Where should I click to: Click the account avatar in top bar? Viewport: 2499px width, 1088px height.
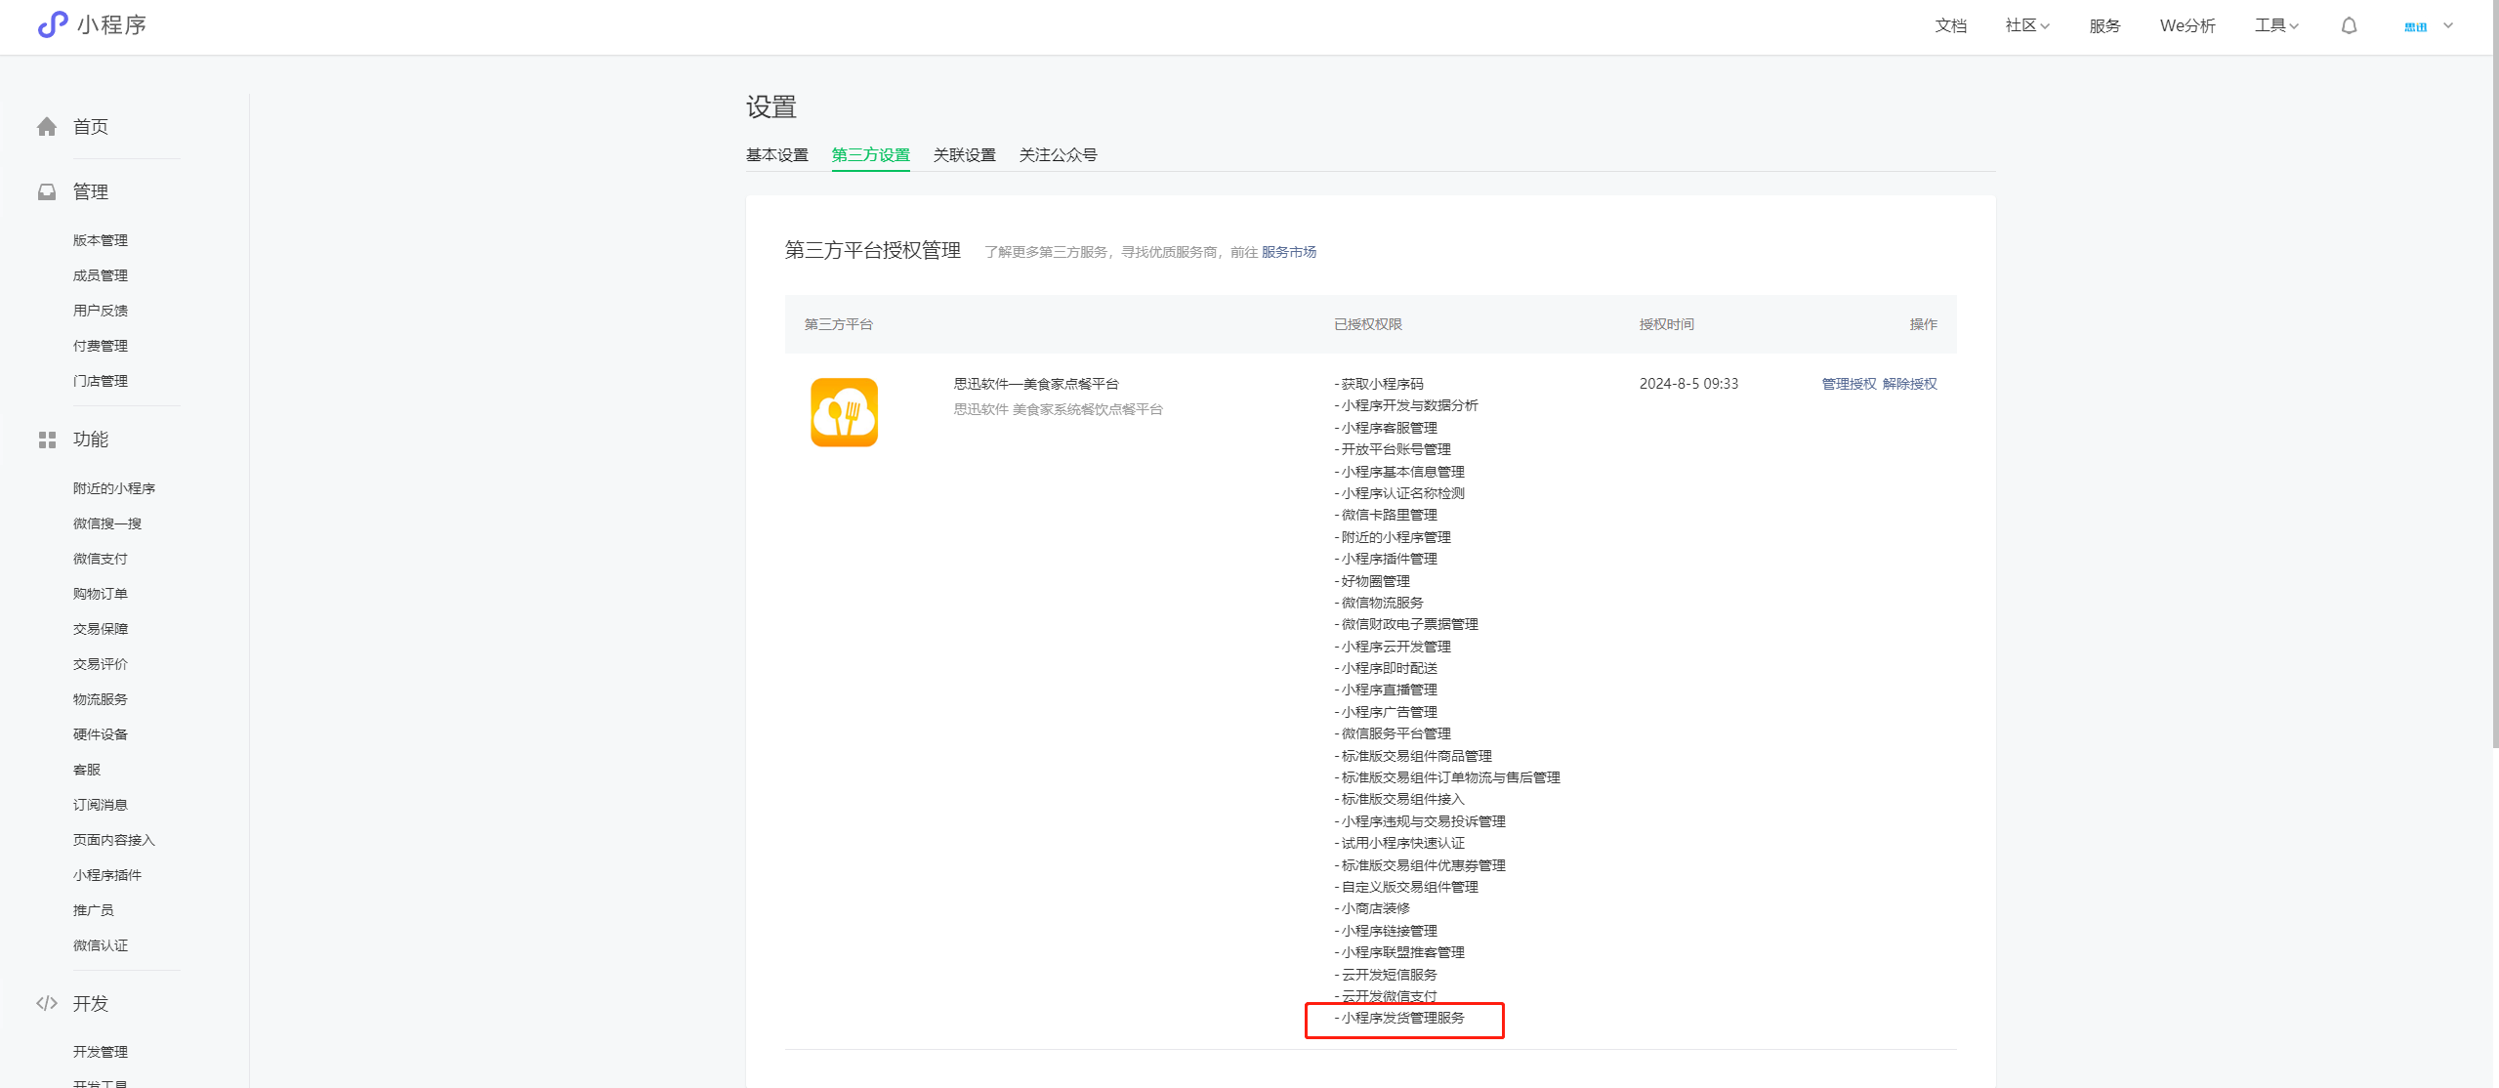coord(2415,26)
